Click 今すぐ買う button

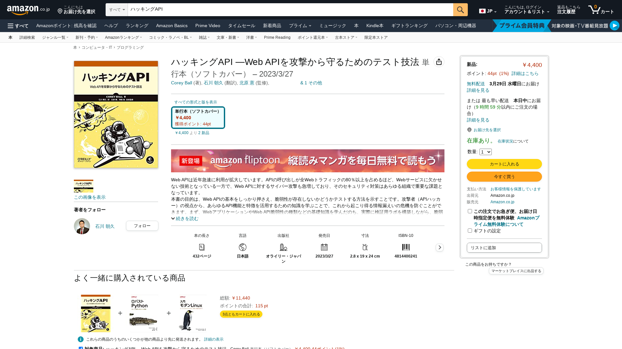[504, 177]
